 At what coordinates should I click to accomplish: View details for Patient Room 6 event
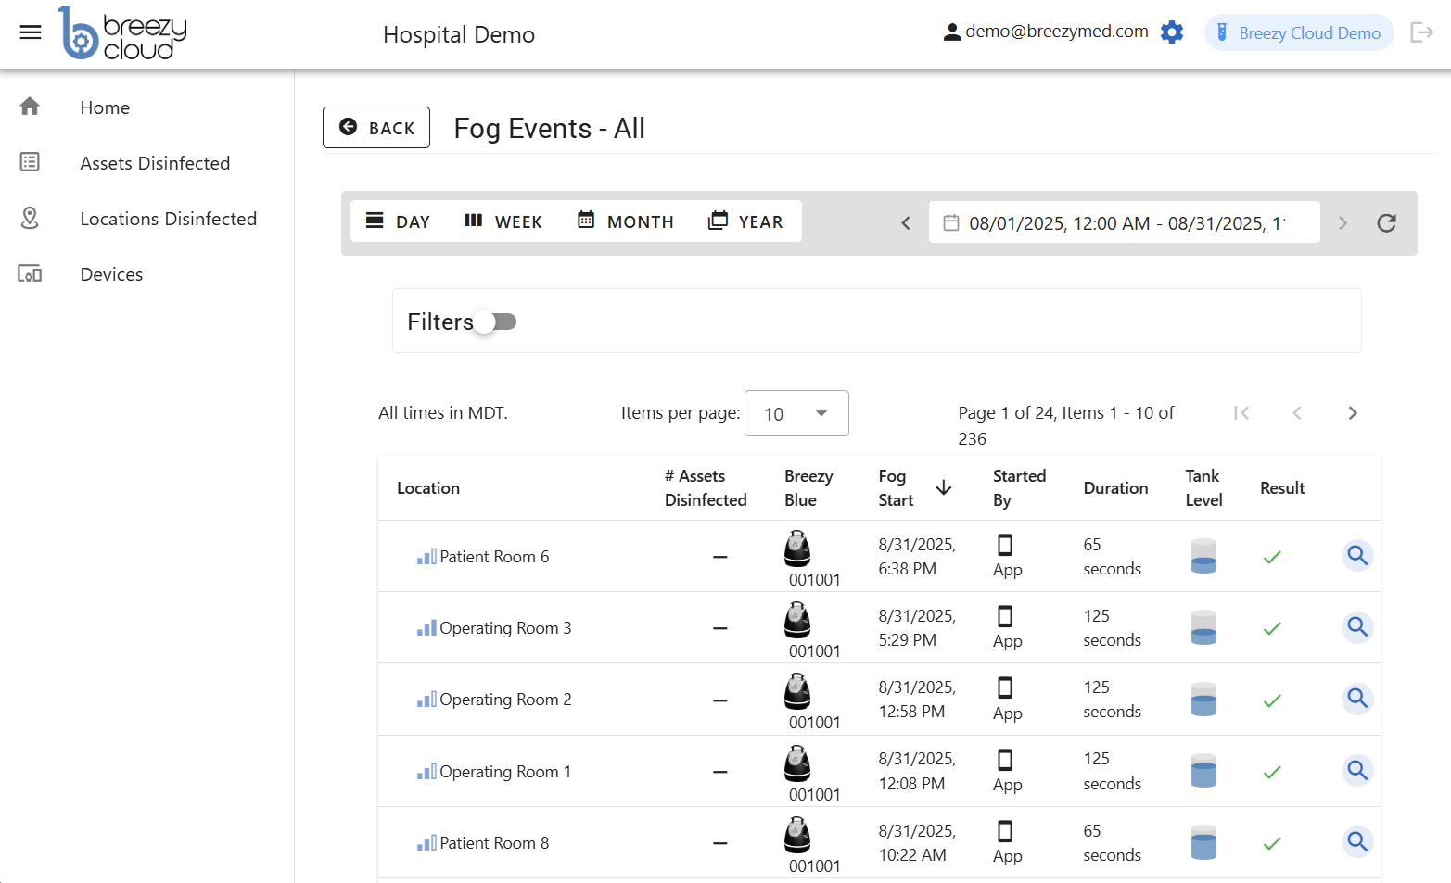point(1357,556)
